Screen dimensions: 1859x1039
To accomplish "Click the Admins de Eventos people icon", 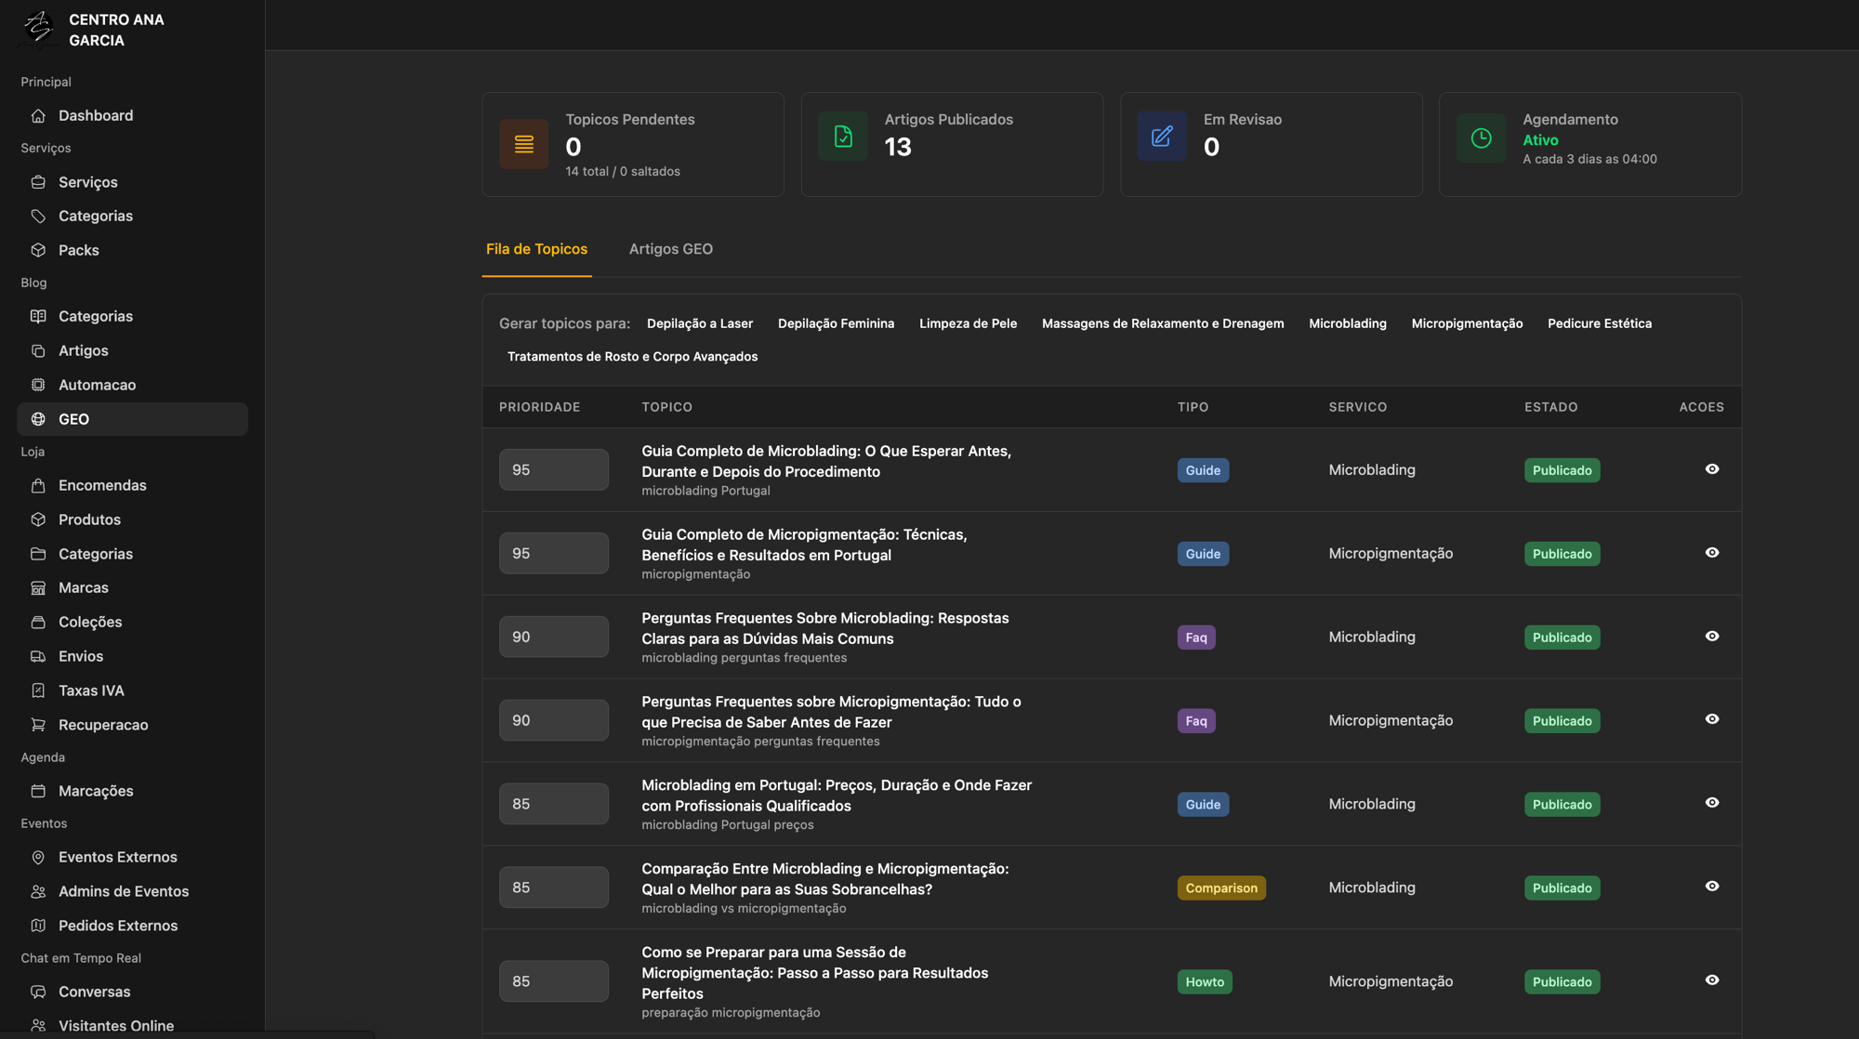I will pyautogui.click(x=38, y=892).
